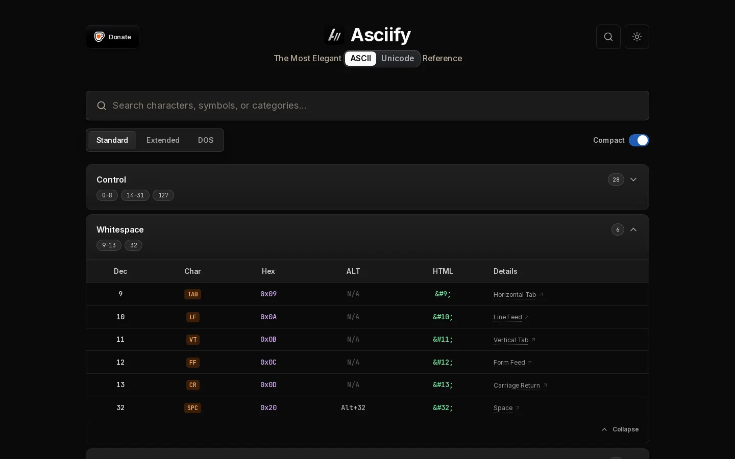Select the ASCII mode option
735x459 pixels.
pos(361,59)
